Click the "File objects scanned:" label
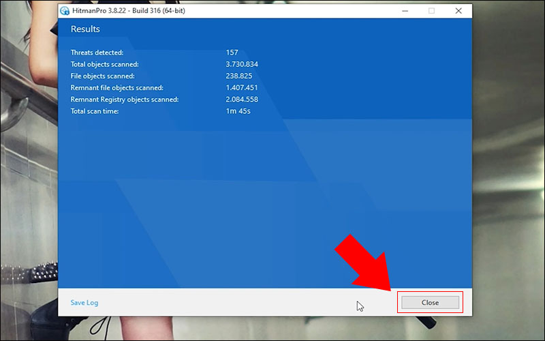 (103, 76)
